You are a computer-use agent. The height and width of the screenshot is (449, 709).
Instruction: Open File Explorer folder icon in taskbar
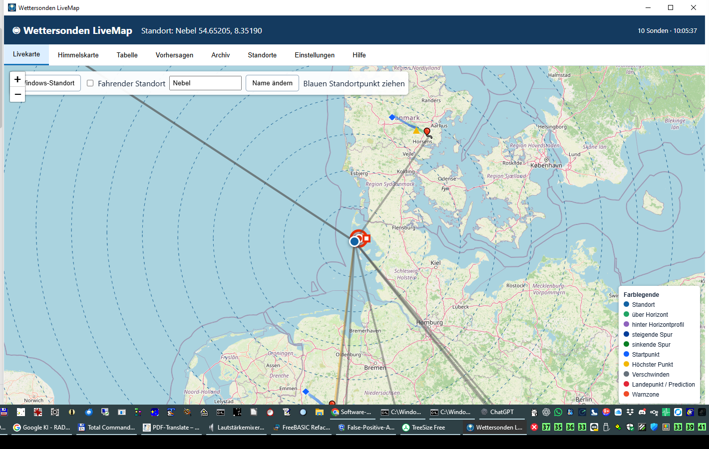pos(320,412)
